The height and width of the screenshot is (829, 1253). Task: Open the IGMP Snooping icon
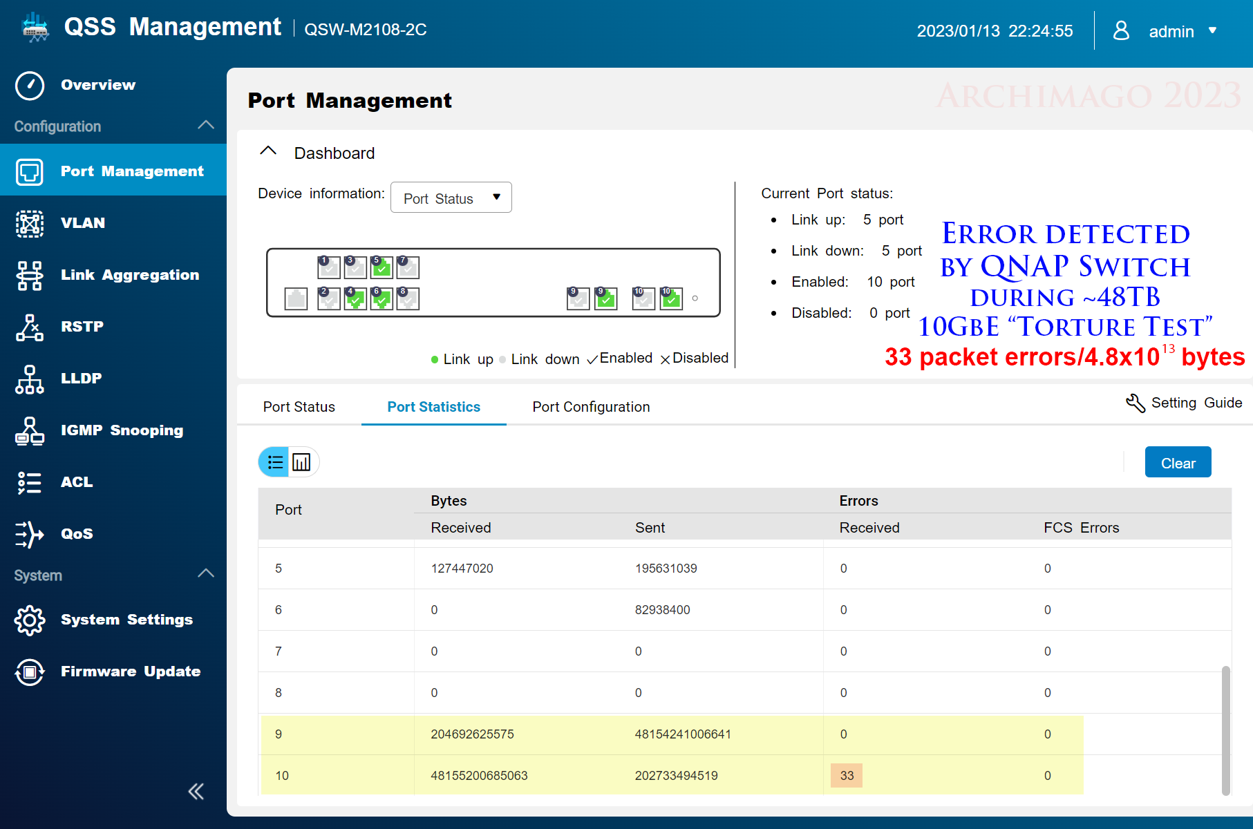point(30,431)
